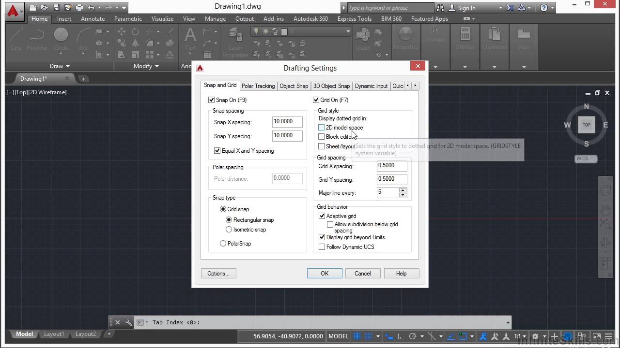
Task: Toggle Equal X and Y spacing checkbox
Action: pyautogui.click(x=217, y=151)
